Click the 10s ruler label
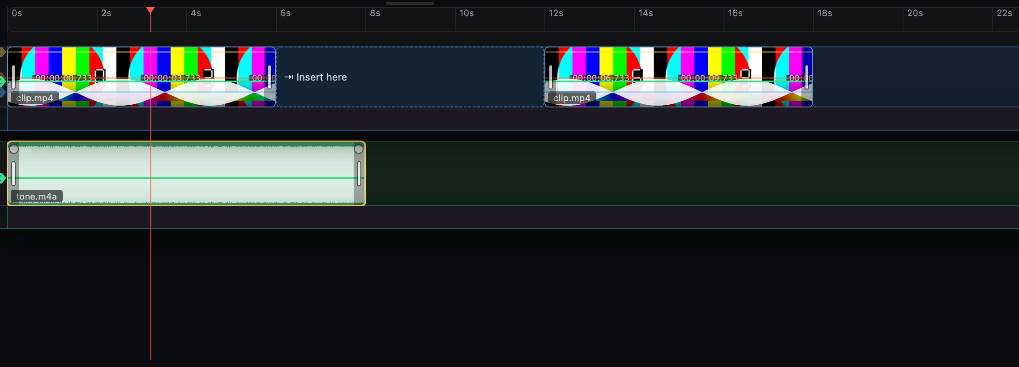 click(467, 13)
